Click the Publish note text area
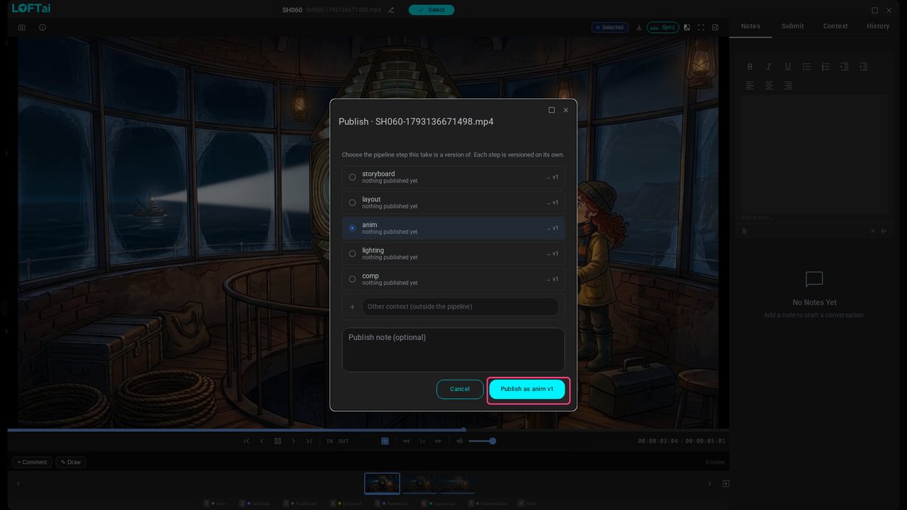Viewport: 907px width, 510px height. tap(453, 350)
